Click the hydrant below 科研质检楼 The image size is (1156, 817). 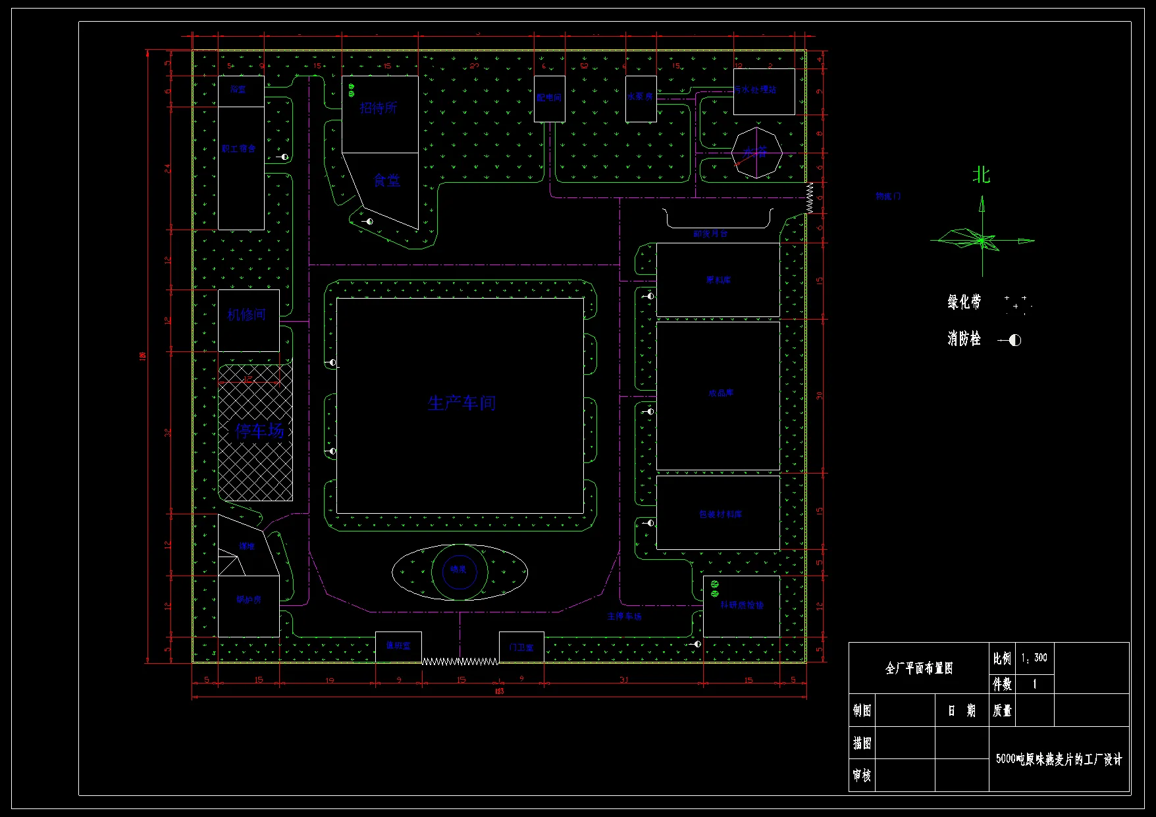click(695, 644)
